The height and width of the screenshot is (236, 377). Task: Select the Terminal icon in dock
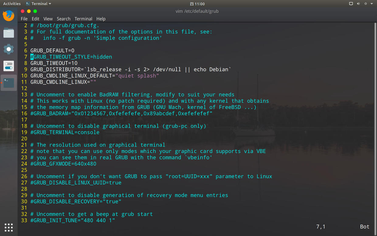click(x=9, y=83)
